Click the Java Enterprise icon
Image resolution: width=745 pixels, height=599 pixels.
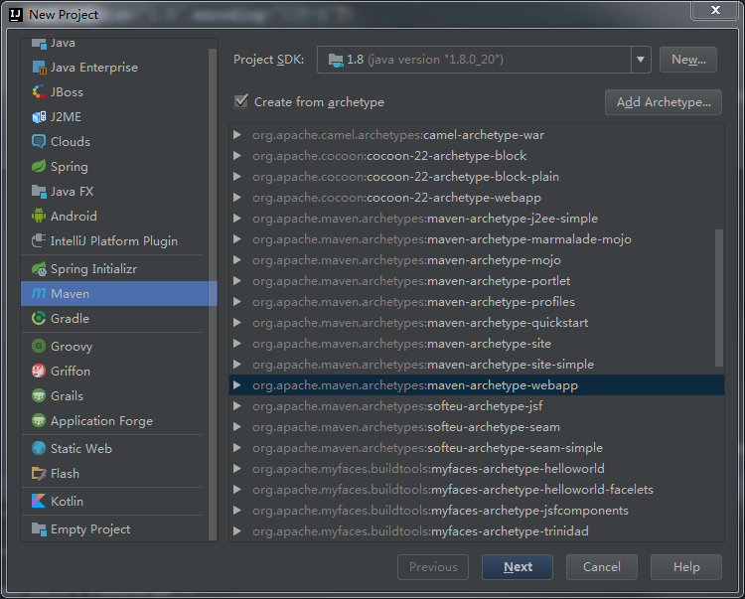[39, 68]
